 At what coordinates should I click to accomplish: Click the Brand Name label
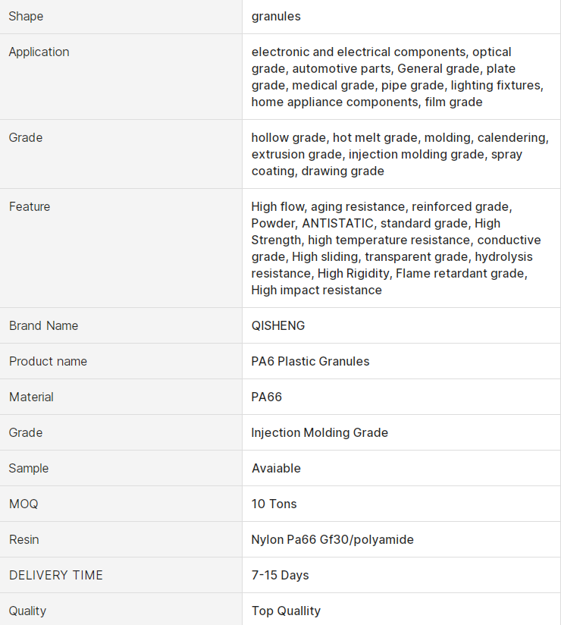click(43, 325)
